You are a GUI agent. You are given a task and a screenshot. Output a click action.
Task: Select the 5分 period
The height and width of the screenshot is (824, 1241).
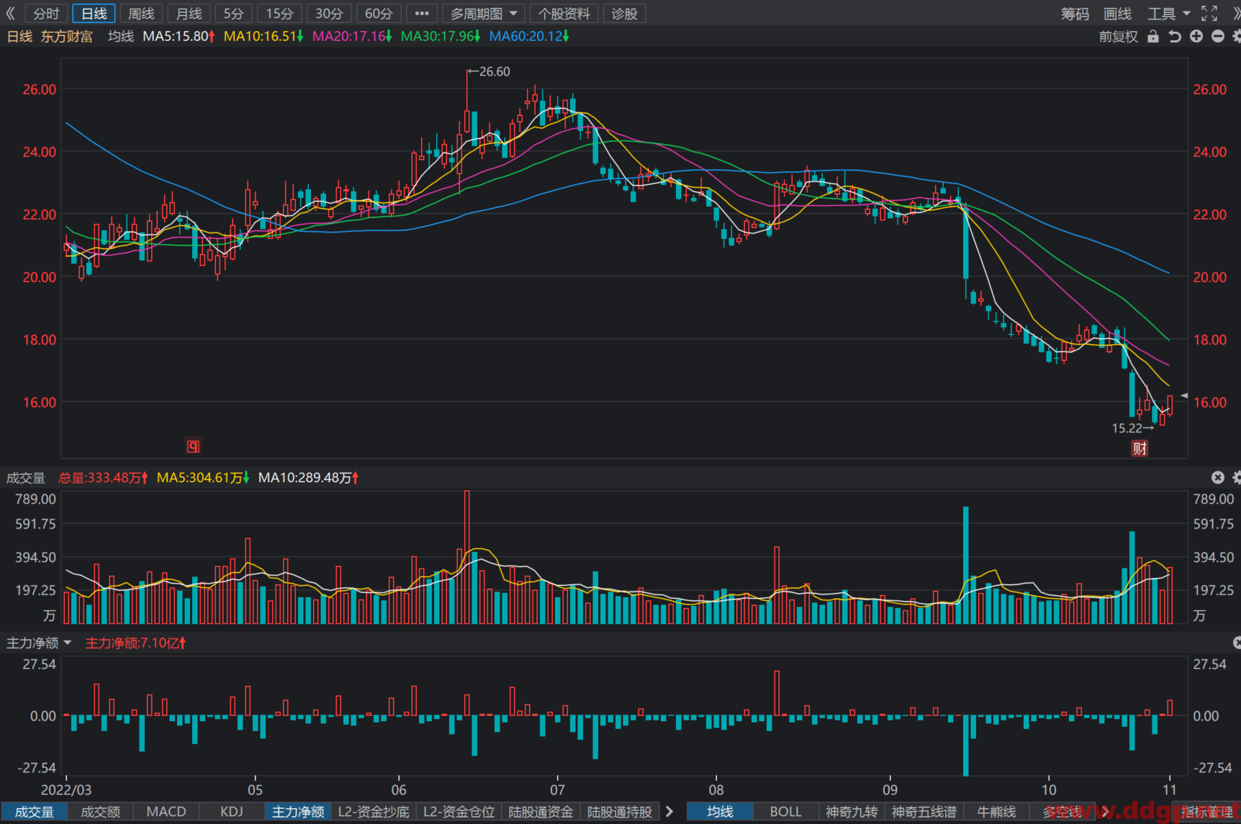(233, 14)
